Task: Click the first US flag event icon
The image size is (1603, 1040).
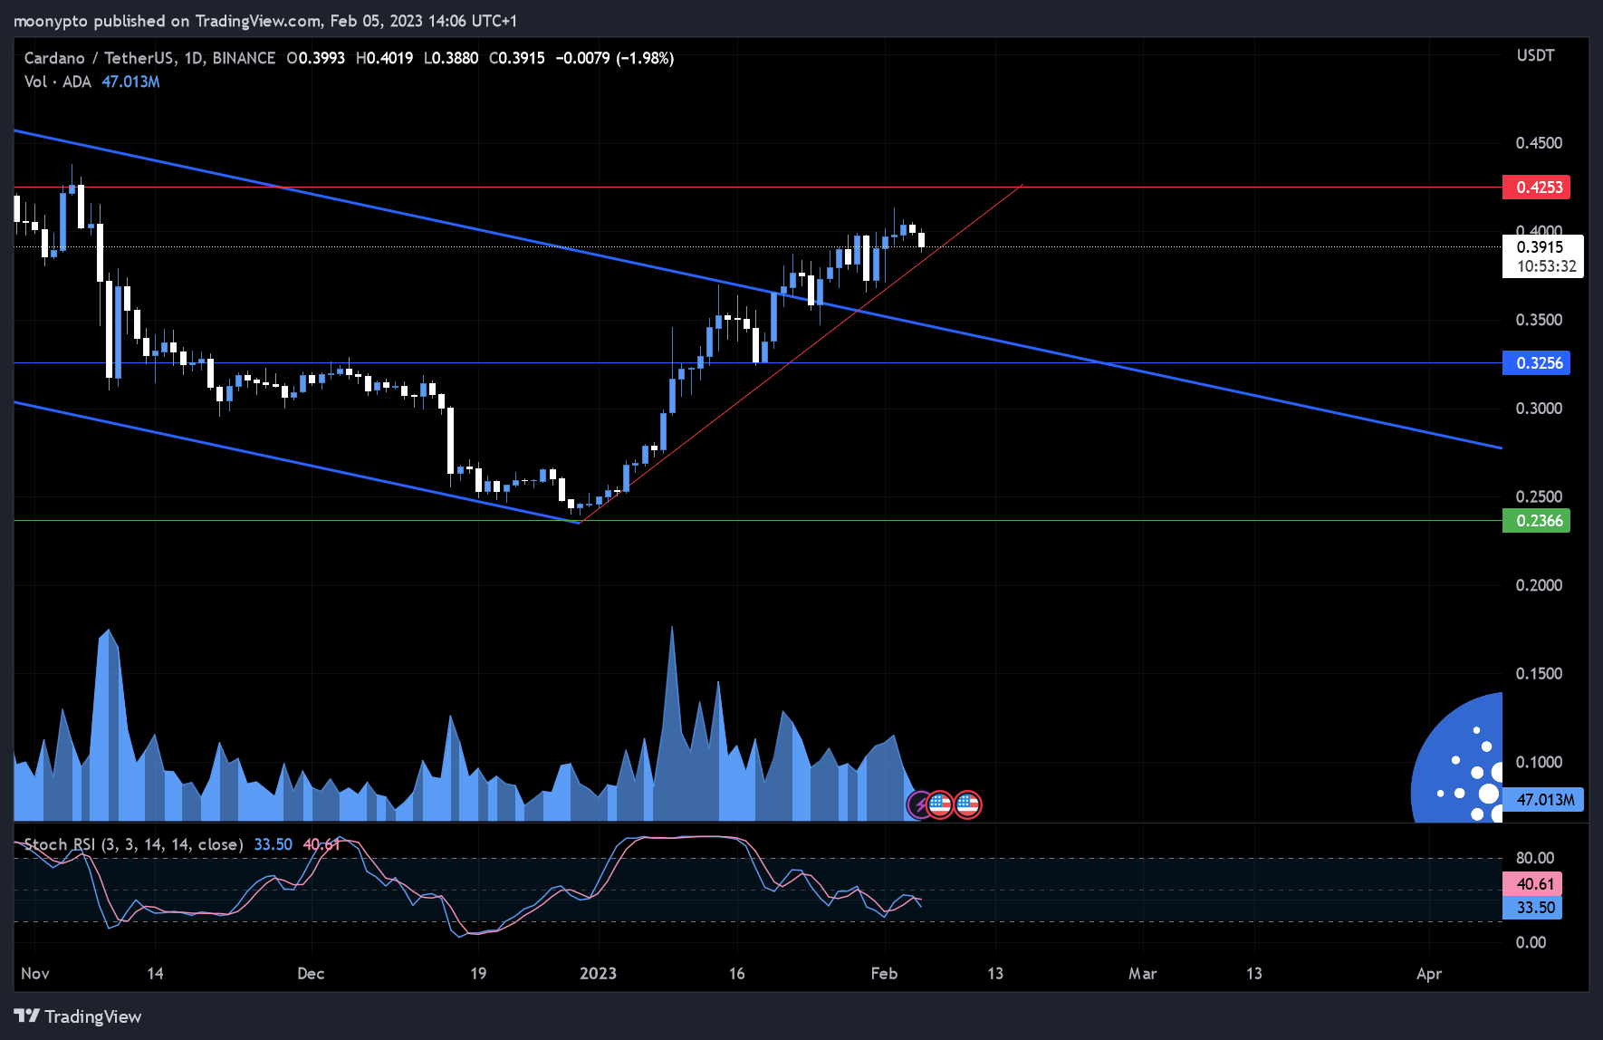Action: pyautogui.click(x=940, y=804)
